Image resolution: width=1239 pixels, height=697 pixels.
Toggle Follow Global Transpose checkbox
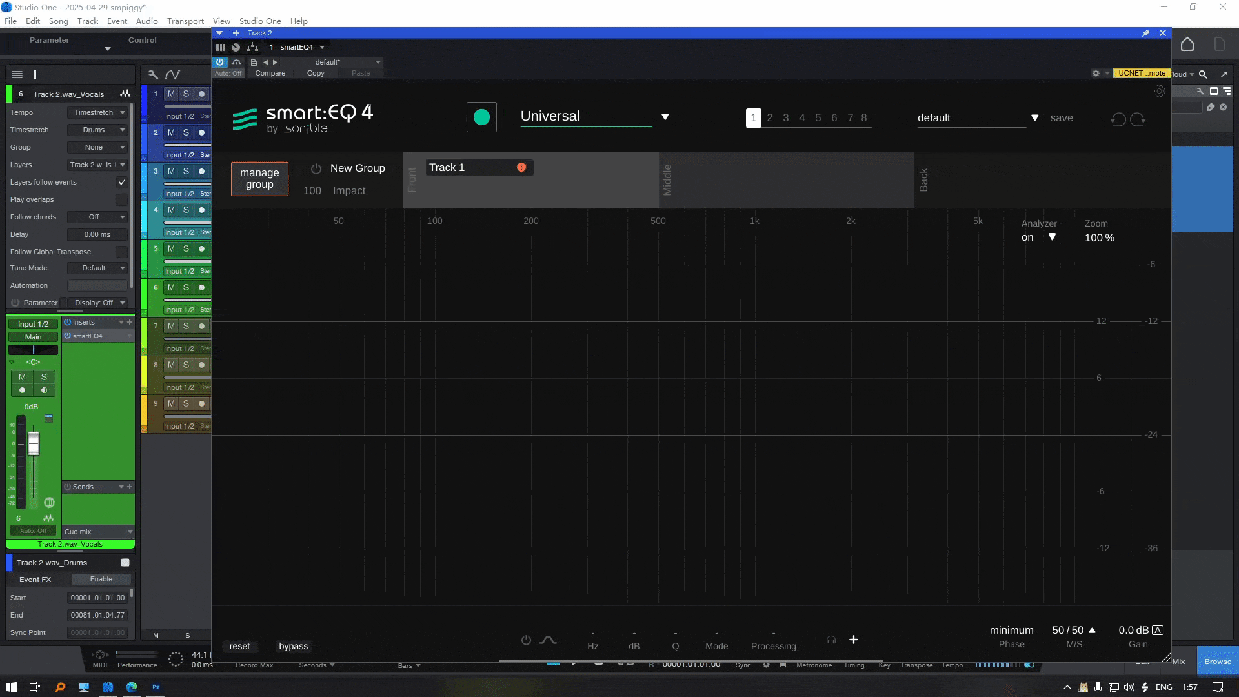(x=121, y=252)
